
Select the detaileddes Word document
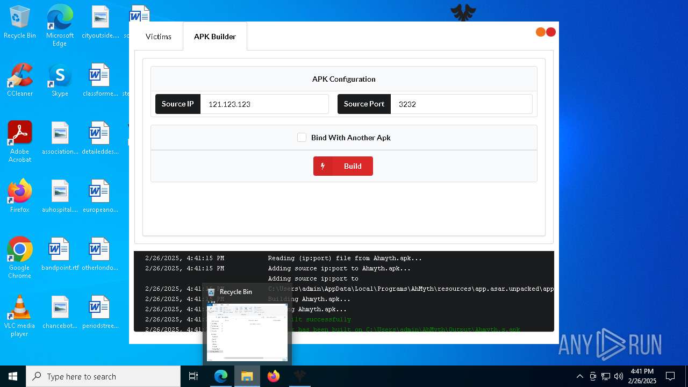[101, 138]
